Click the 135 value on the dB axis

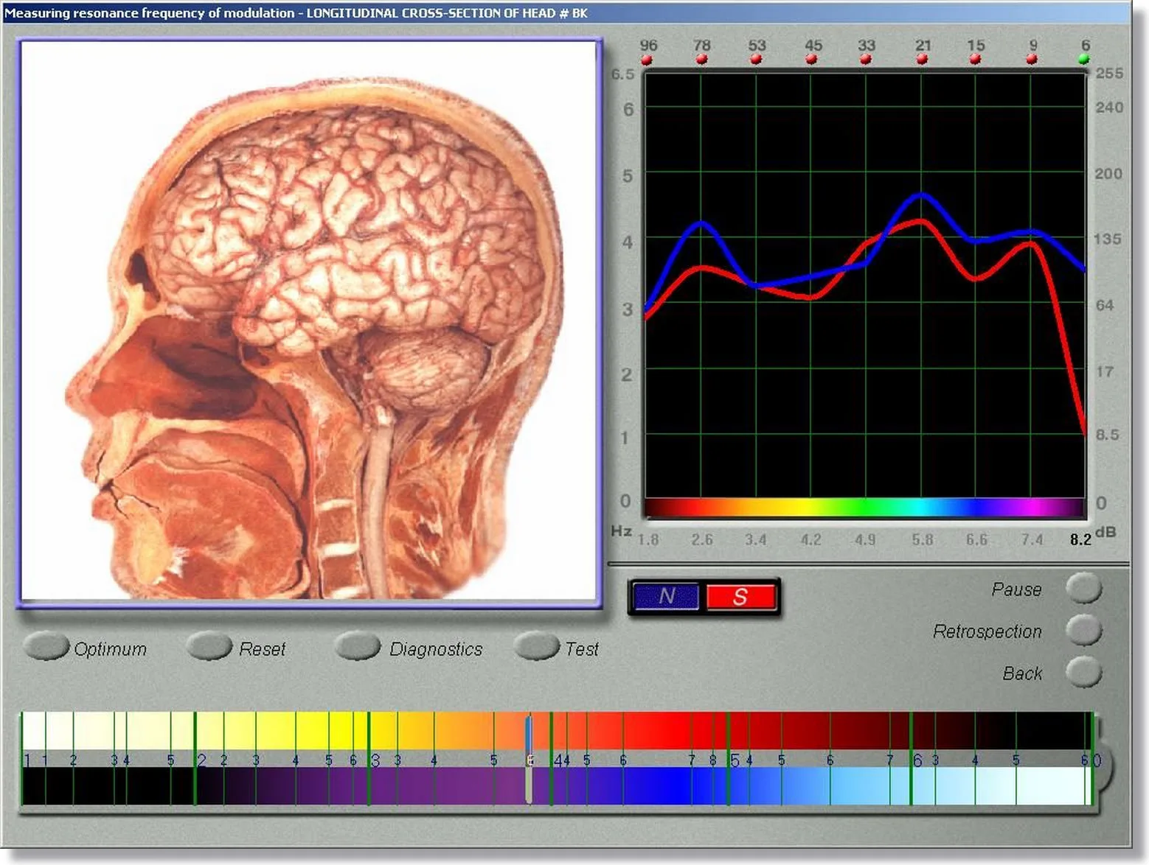tap(1108, 239)
